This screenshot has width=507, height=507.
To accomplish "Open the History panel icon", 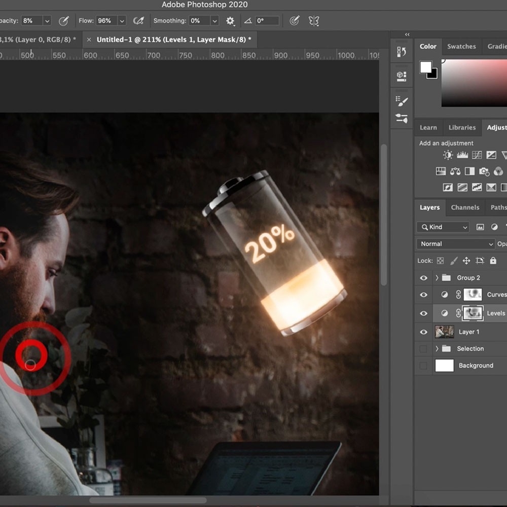I will click(402, 52).
